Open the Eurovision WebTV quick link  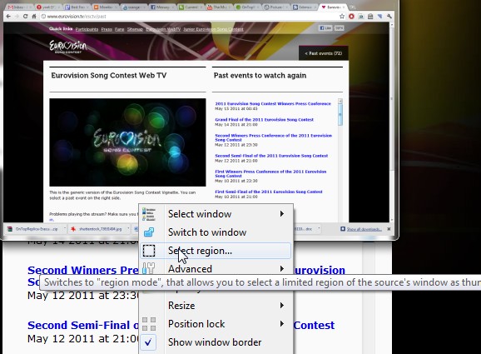(x=163, y=29)
